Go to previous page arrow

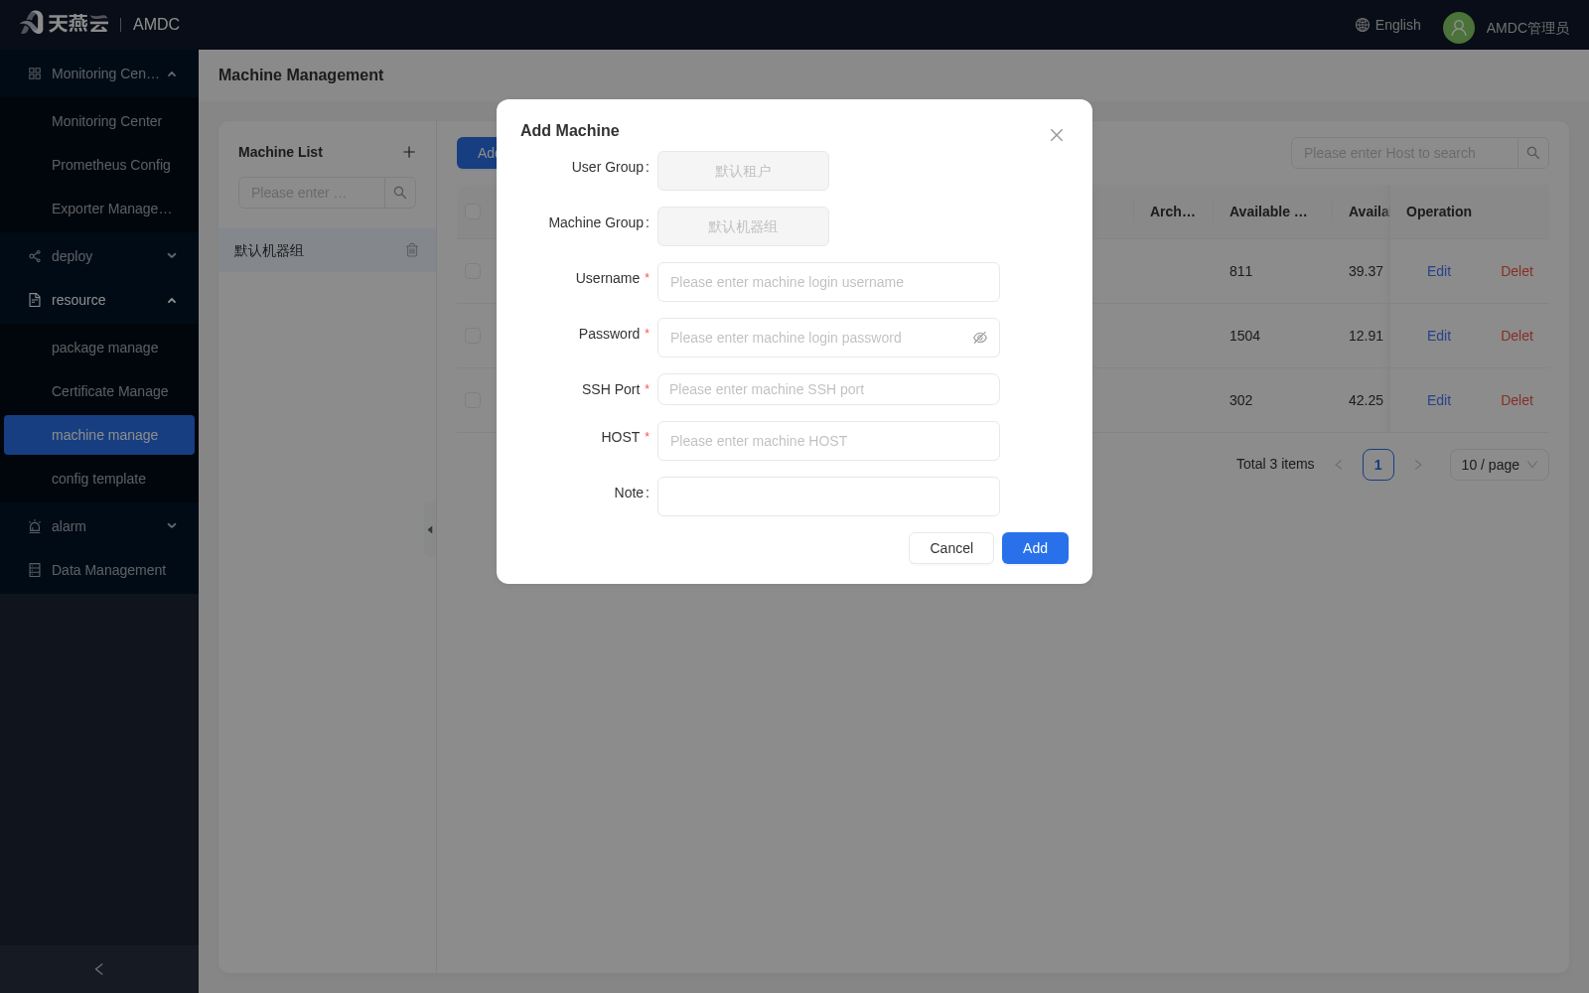(1339, 465)
